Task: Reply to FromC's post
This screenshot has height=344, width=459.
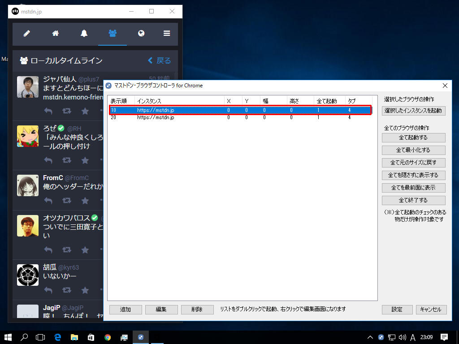Action: [48, 201]
